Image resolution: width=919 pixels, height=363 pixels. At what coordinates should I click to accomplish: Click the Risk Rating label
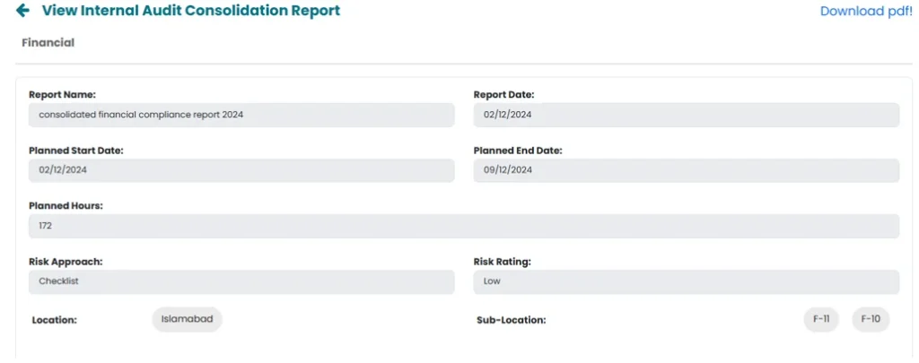coord(502,262)
